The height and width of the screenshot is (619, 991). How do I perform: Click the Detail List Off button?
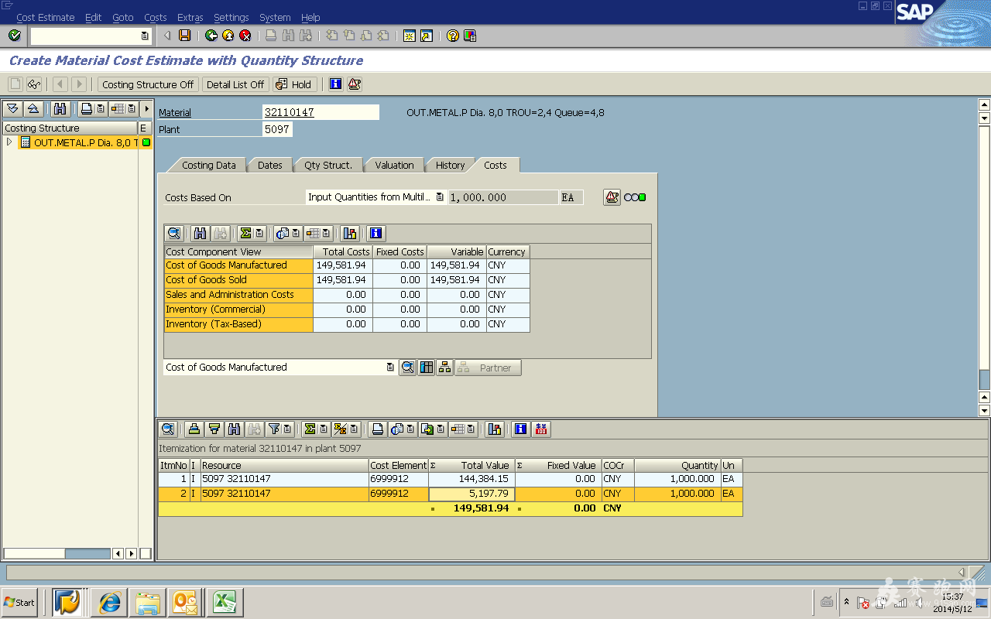coord(235,84)
